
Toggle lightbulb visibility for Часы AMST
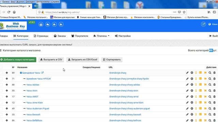[x=196, y=97]
